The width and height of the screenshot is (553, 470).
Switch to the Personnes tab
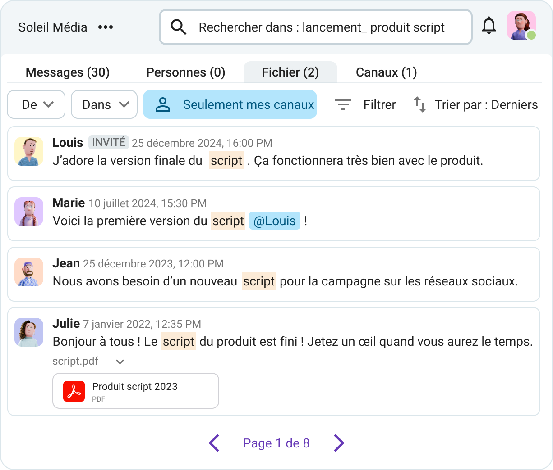[x=185, y=72]
